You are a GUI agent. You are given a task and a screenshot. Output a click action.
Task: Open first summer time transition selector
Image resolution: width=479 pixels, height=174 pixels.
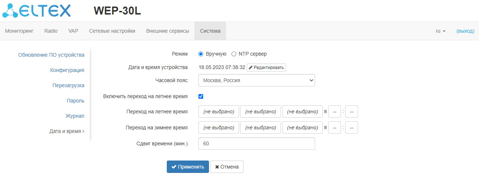tap(219, 112)
